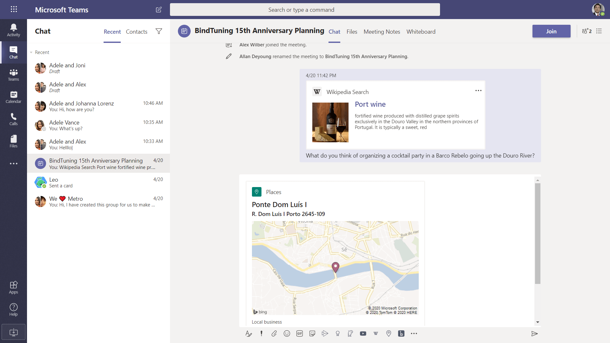Click the Ponte Dom Luís I title
Viewport: 610px width, 343px height.
279,205
